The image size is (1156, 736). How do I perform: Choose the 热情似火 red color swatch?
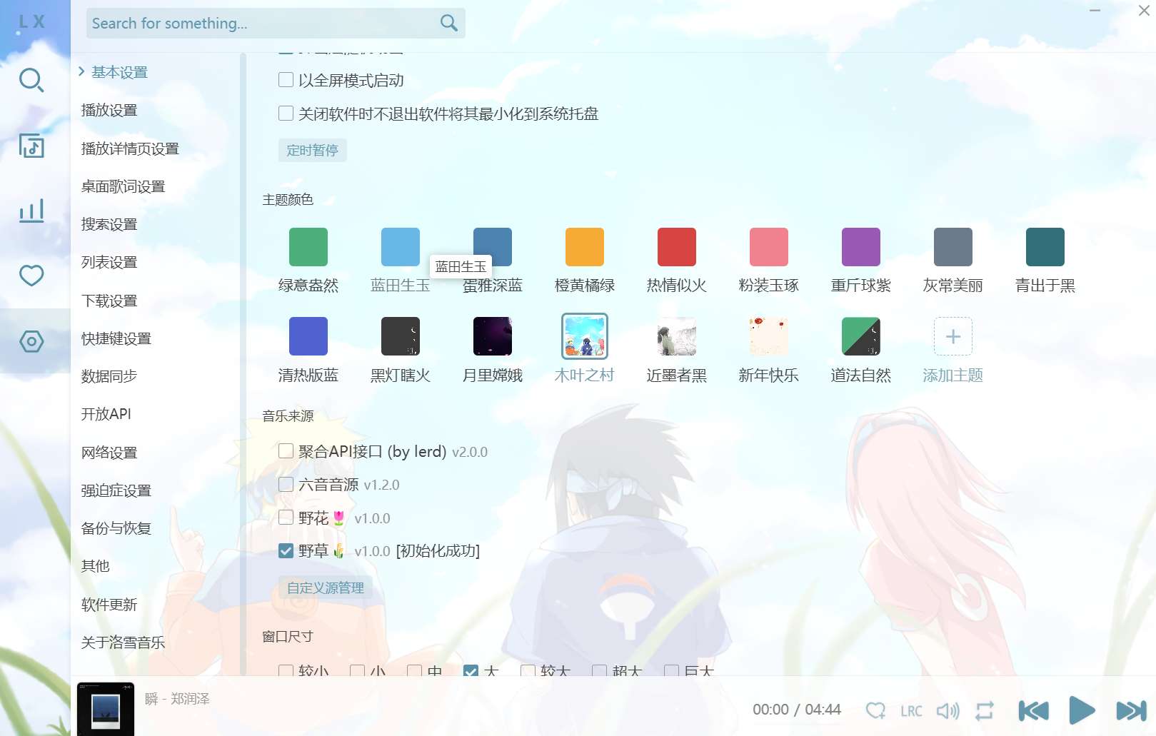pyautogui.click(x=677, y=247)
